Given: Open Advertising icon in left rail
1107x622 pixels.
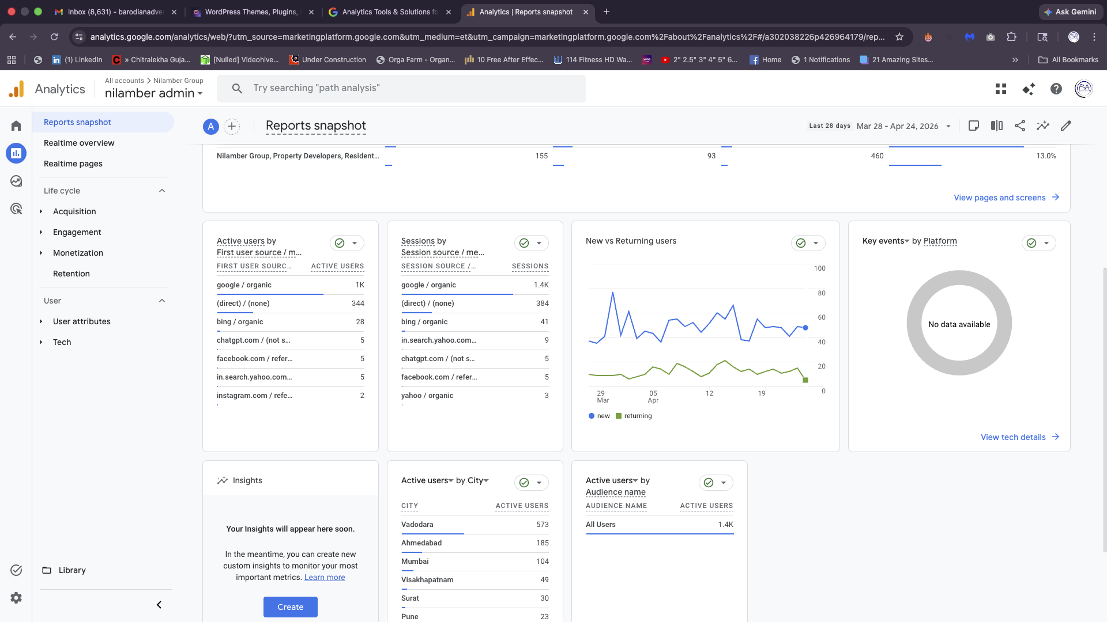Looking at the screenshot, I should 16,208.
